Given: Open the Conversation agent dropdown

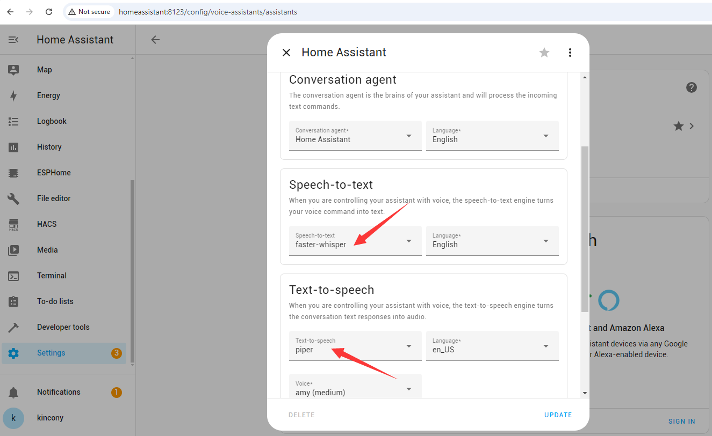Looking at the screenshot, I should click(x=355, y=136).
